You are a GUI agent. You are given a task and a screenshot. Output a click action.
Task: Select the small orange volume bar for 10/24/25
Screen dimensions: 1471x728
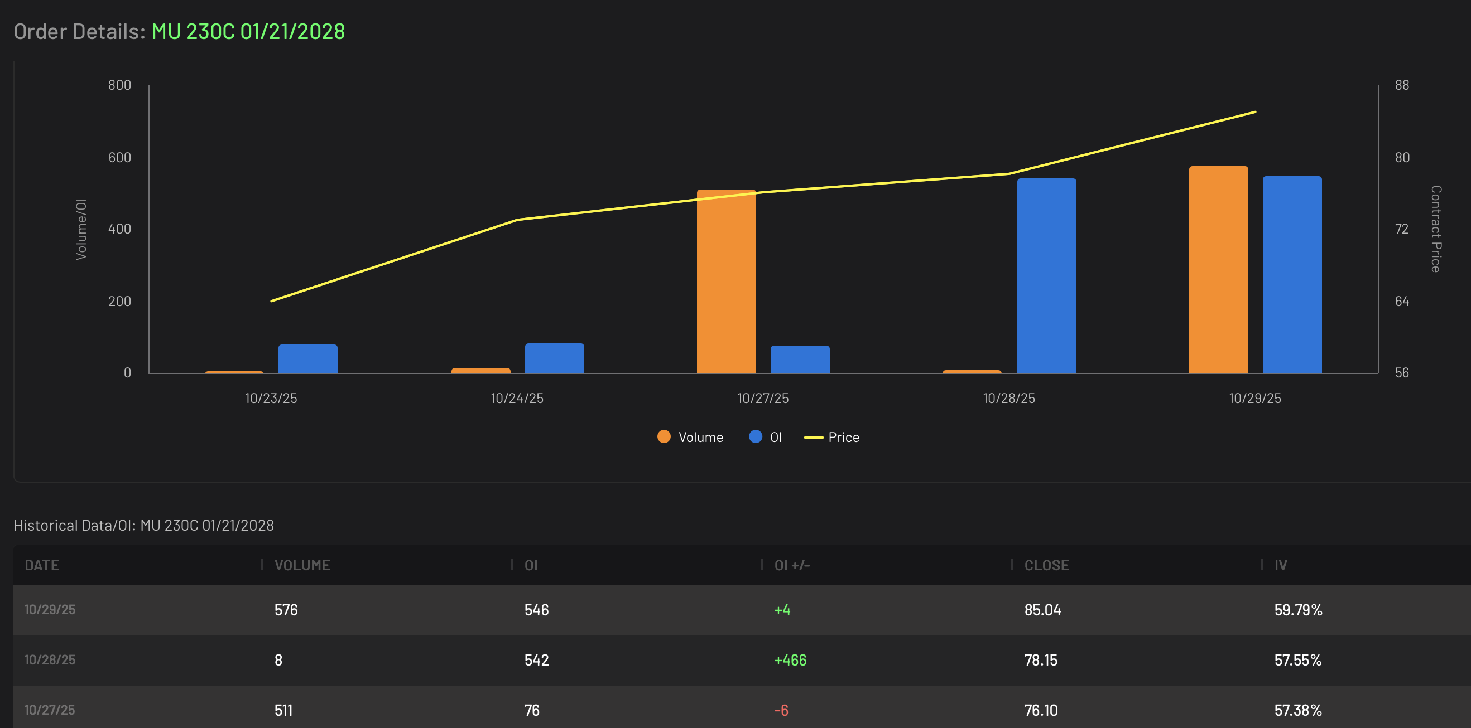481,370
